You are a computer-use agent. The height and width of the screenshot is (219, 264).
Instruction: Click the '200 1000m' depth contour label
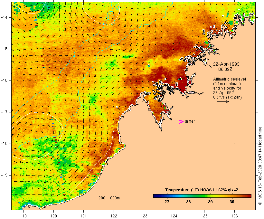click(109, 198)
